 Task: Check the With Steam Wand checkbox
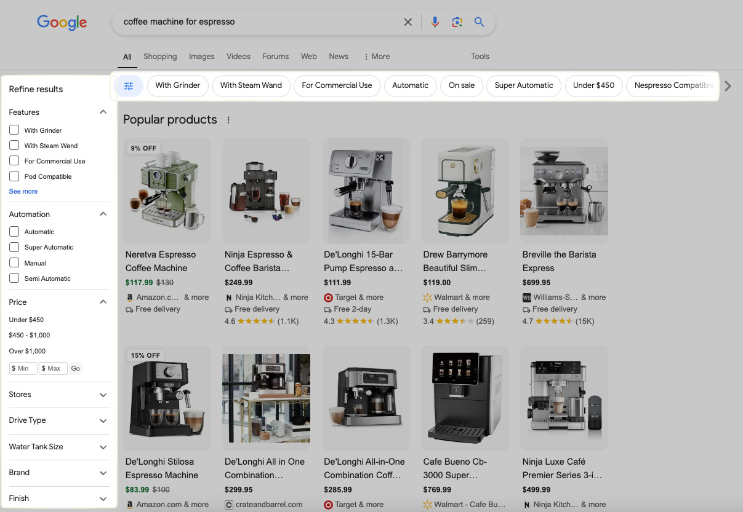pyautogui.click(x=14, y=145)
